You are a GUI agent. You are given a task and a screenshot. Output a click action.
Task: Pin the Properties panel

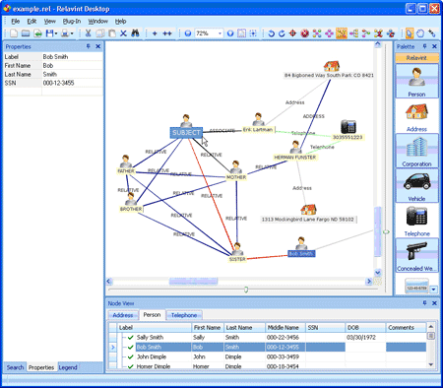tap(89, 46)
